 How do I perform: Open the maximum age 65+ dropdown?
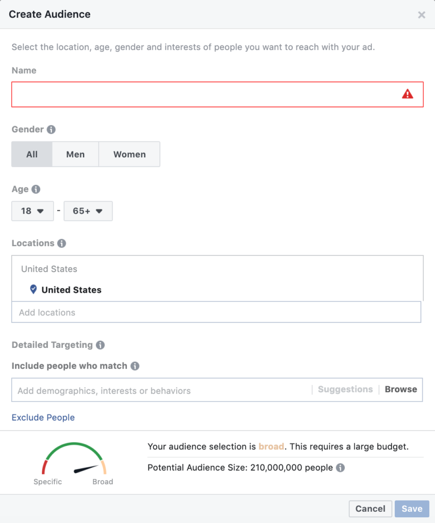tap(88, 211)
